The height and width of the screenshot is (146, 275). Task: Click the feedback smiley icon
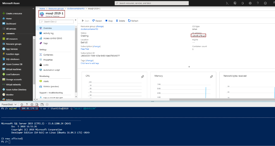(x=265, y=3)
